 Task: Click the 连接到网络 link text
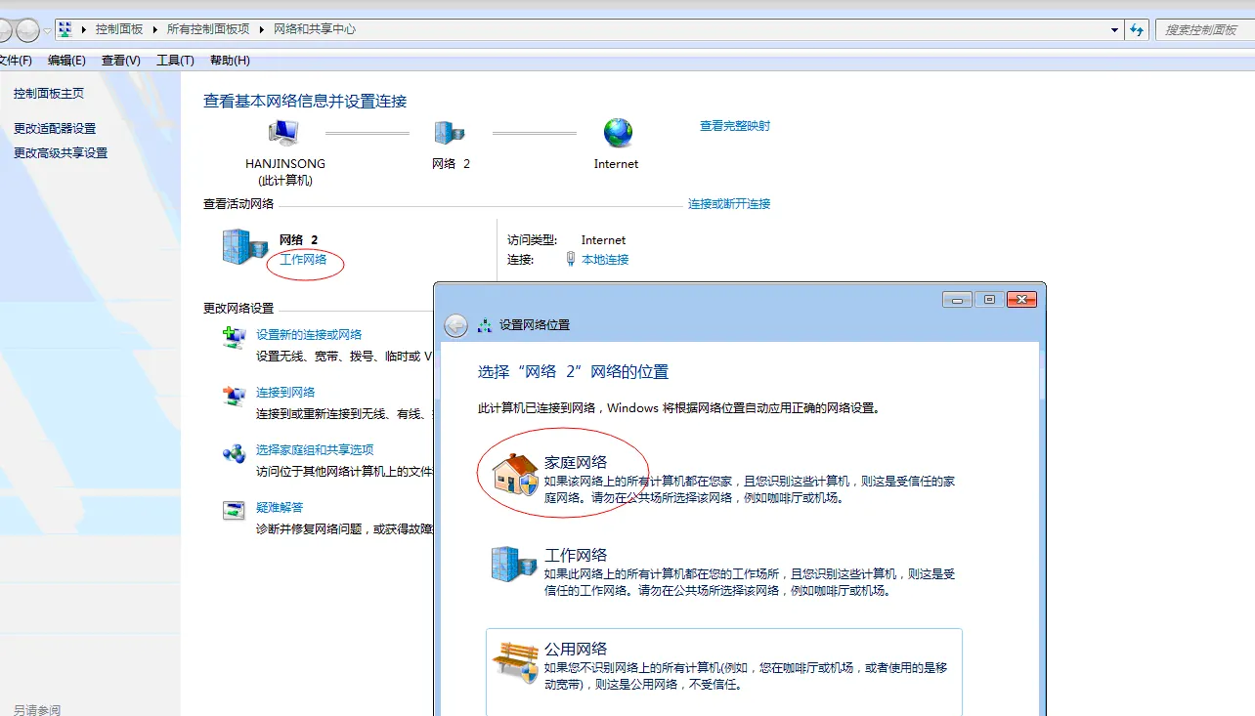pos(285,393)
